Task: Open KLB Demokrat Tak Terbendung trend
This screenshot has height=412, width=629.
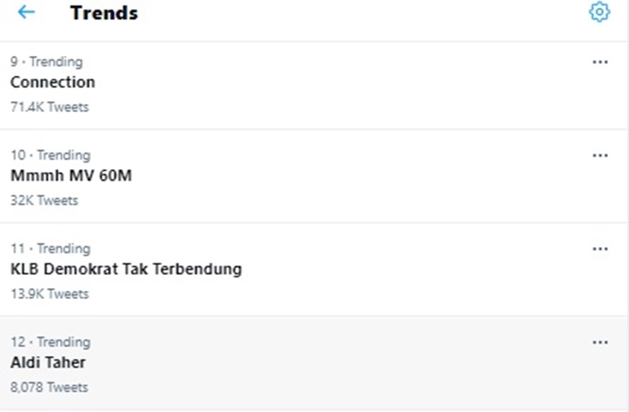Action: (x=126, y=269)
